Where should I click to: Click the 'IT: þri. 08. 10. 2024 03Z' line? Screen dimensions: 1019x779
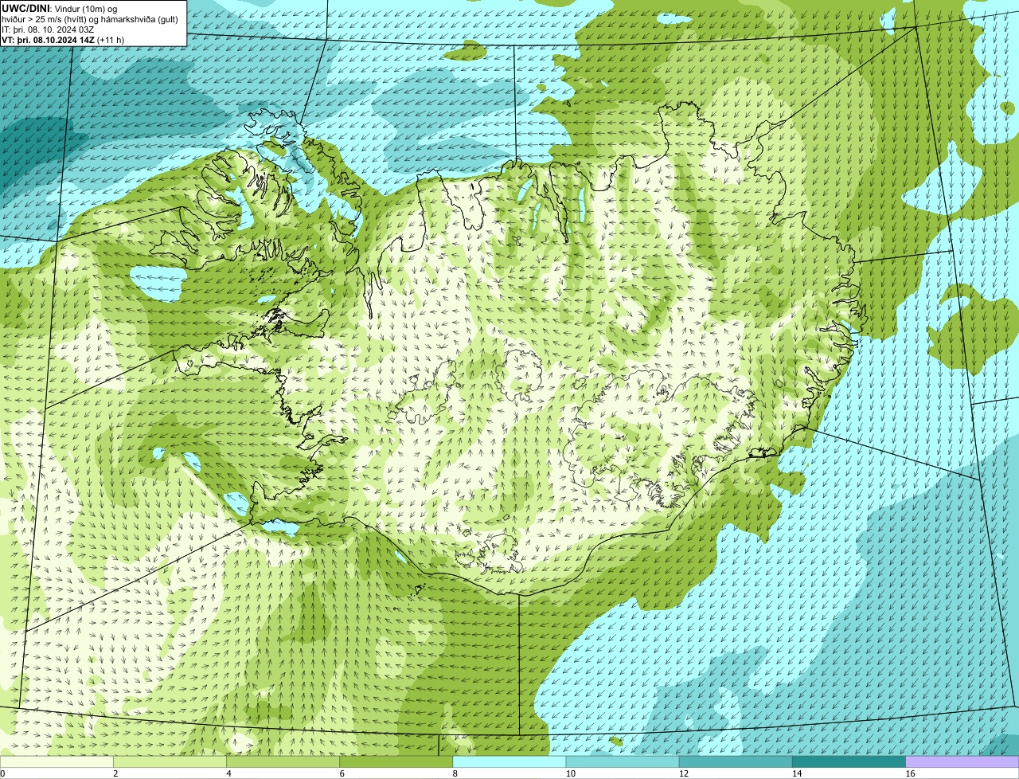click(x=49, y=29)
